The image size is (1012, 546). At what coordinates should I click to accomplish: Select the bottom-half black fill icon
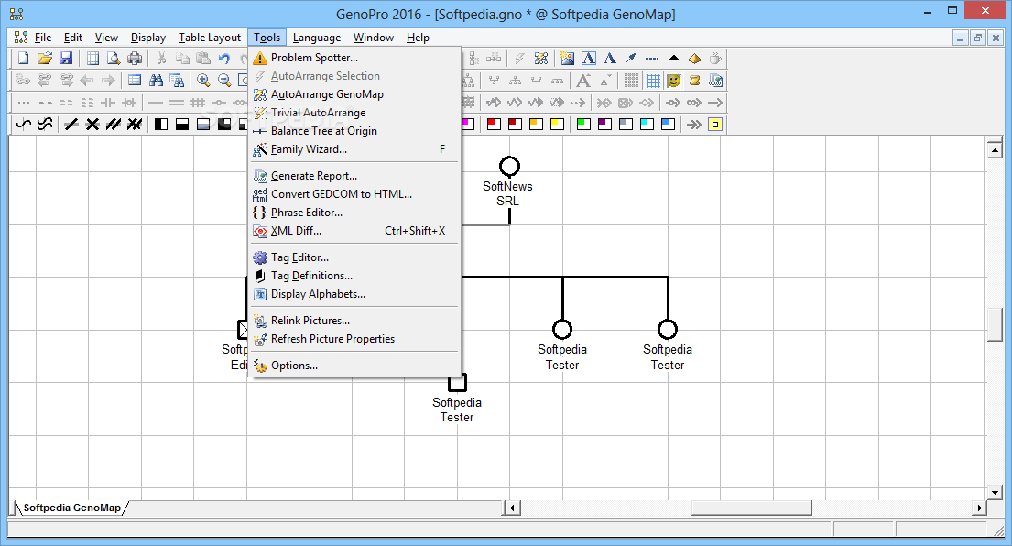(182, 124)
